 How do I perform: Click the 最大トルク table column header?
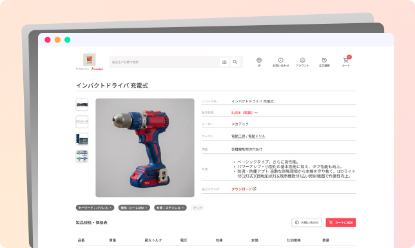coord(153,240)
